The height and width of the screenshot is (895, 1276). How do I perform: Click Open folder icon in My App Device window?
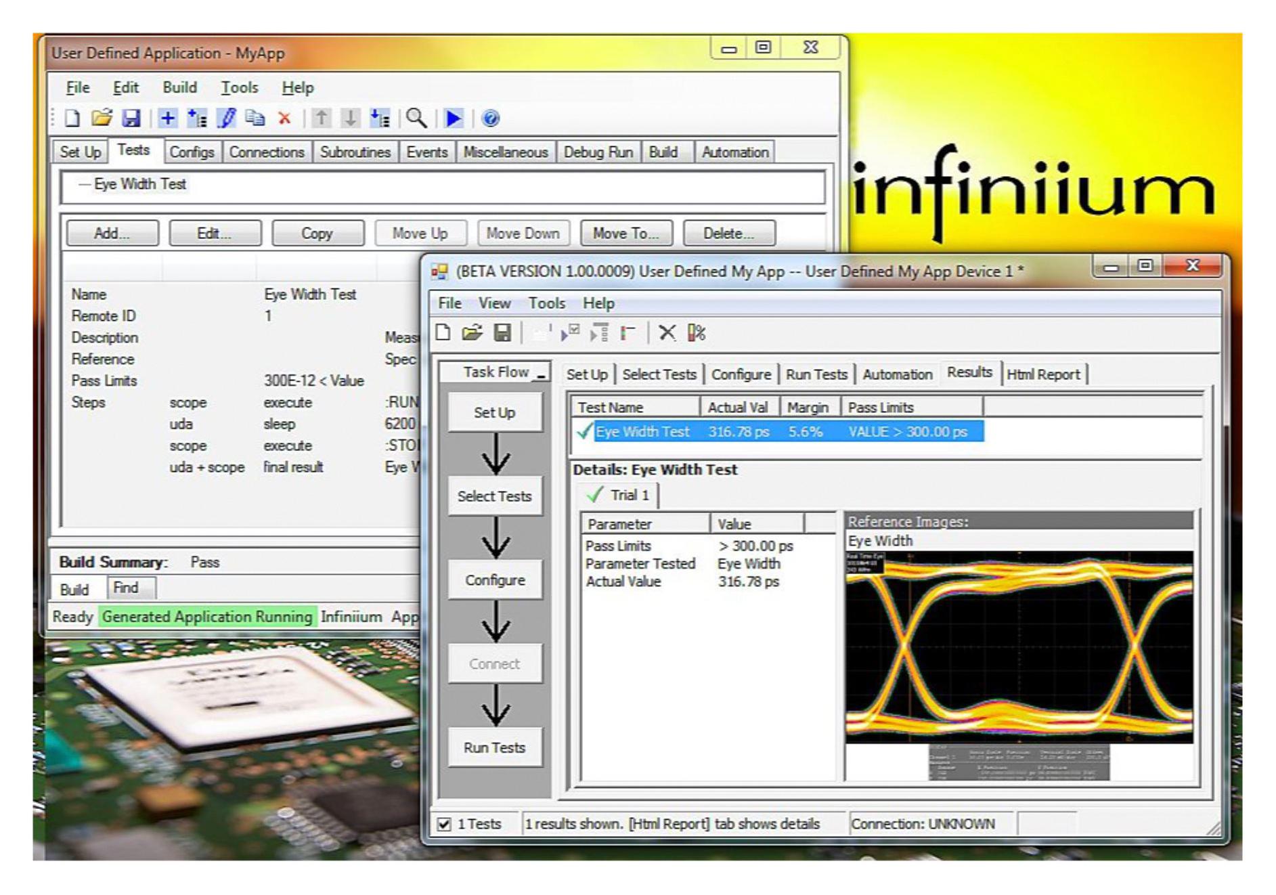(472, 332)
